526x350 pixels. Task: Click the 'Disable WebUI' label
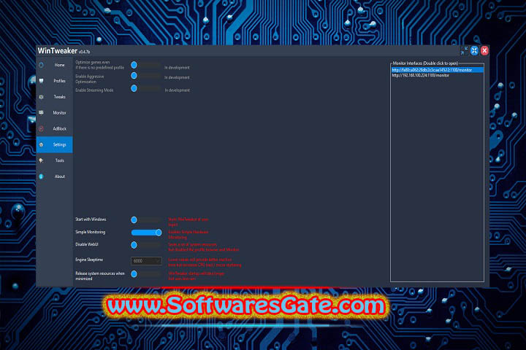[87, 244]
